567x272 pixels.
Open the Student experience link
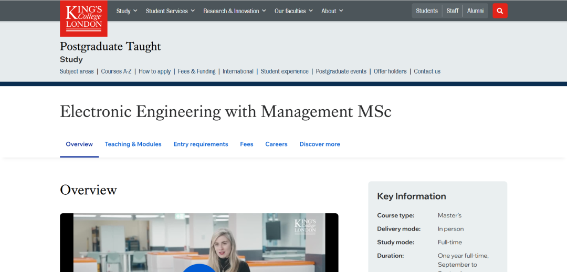285,71
